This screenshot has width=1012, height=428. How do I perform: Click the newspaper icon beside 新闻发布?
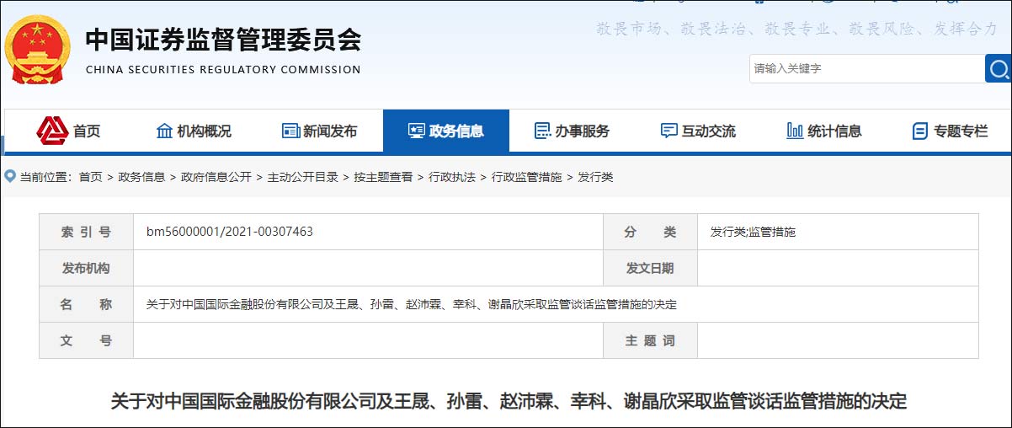point(290,131)
